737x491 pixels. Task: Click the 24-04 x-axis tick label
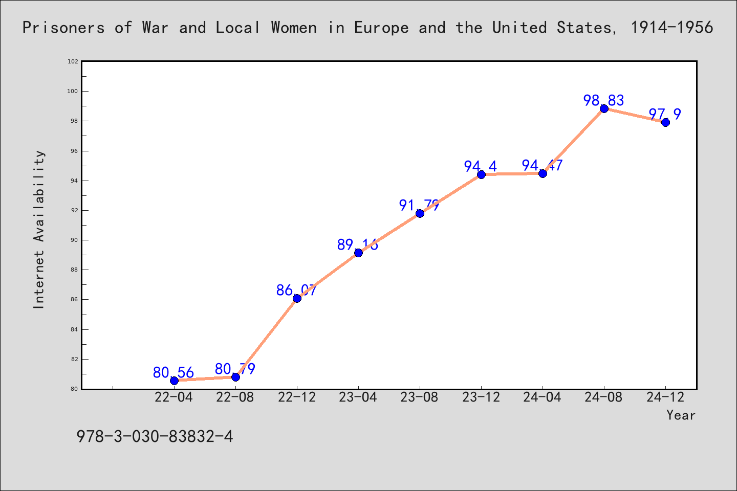click(543, 397)
